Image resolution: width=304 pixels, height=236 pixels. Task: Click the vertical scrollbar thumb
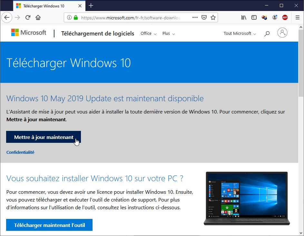(301, 63)
